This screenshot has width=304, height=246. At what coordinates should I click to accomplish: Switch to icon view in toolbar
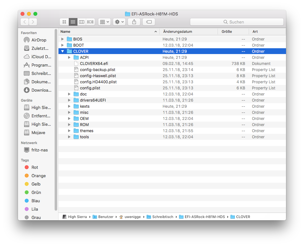[64, 22]
